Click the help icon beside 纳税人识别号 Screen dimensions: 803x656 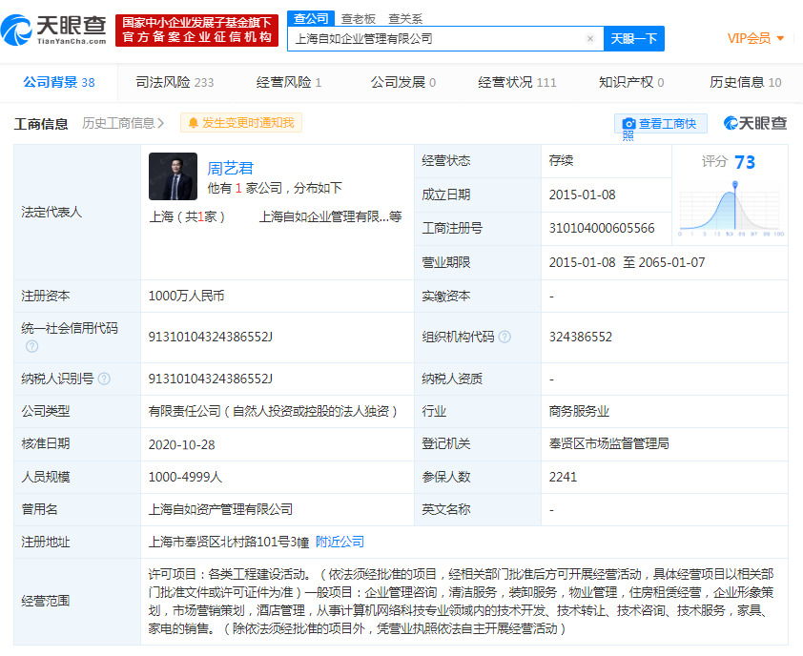click(x=104, y=379)
